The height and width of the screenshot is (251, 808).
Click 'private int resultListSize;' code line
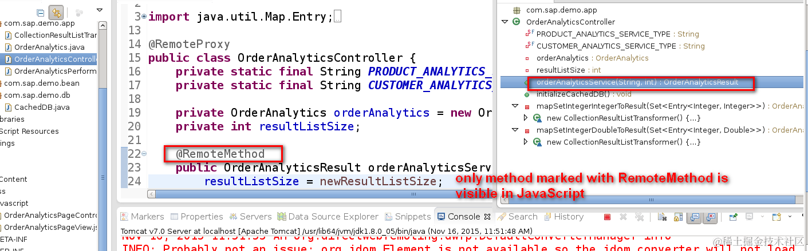[x=268, y=126]
